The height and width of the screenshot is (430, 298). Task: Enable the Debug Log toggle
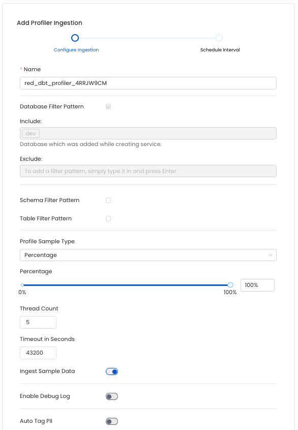click(x=111, y=396)
